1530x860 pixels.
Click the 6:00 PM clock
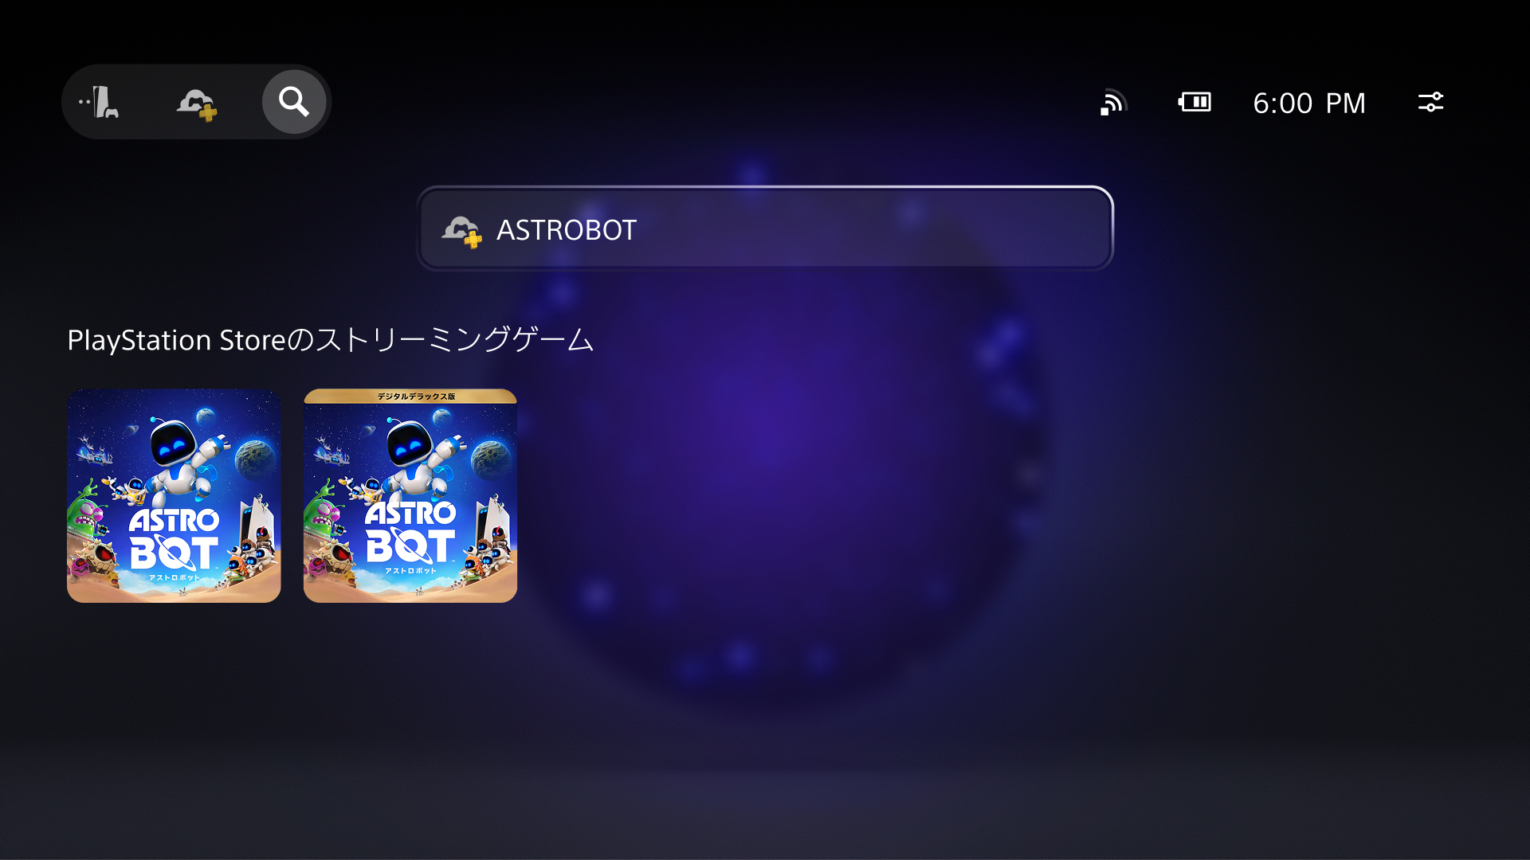[x=1309, y=103]
